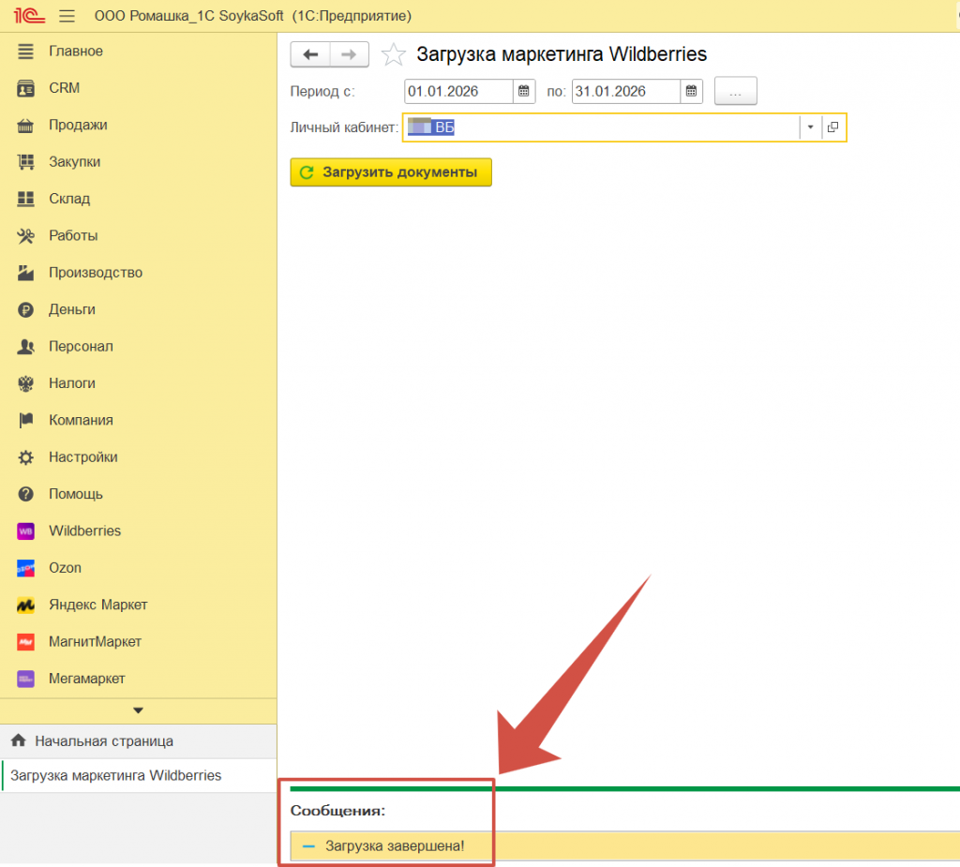Open calendar picker for period start date
The image size is (960, 867).
[525, 91]
